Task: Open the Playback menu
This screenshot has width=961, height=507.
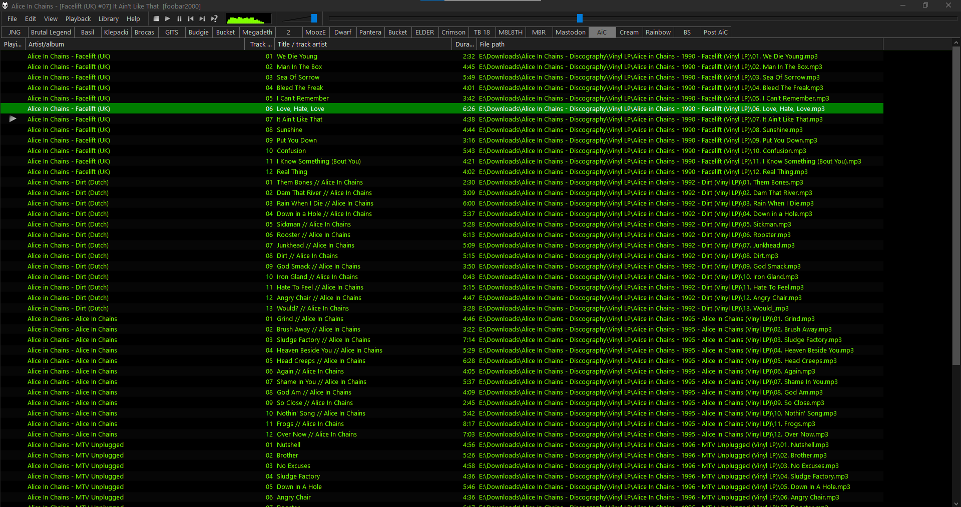Action: pos(78,18)
